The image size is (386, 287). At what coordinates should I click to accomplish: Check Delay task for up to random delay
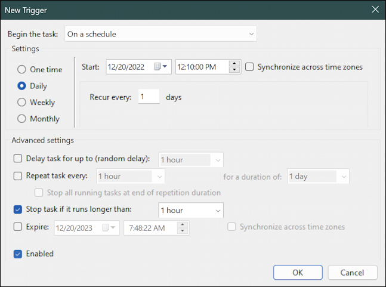pos(18,158)
